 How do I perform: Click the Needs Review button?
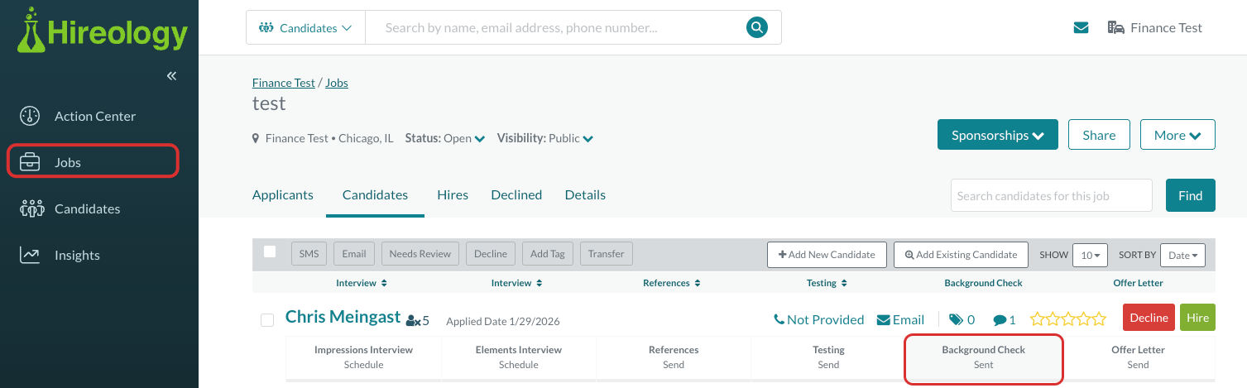click(x=420, y=254)
